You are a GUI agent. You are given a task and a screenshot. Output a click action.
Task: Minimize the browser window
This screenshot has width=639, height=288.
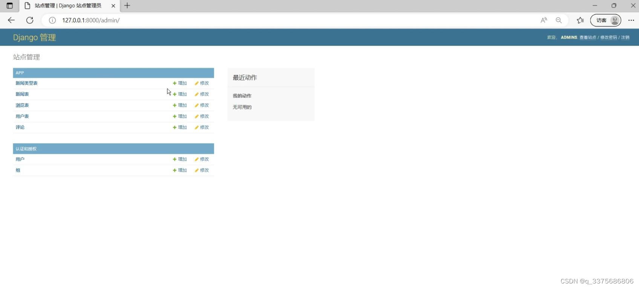tap(595, 6)
